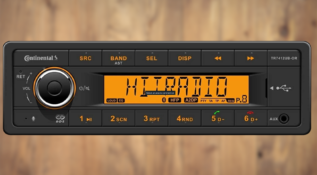Click the rewind double-arrow button
Viewport: 317px width, 175px height.
(218, 58)
